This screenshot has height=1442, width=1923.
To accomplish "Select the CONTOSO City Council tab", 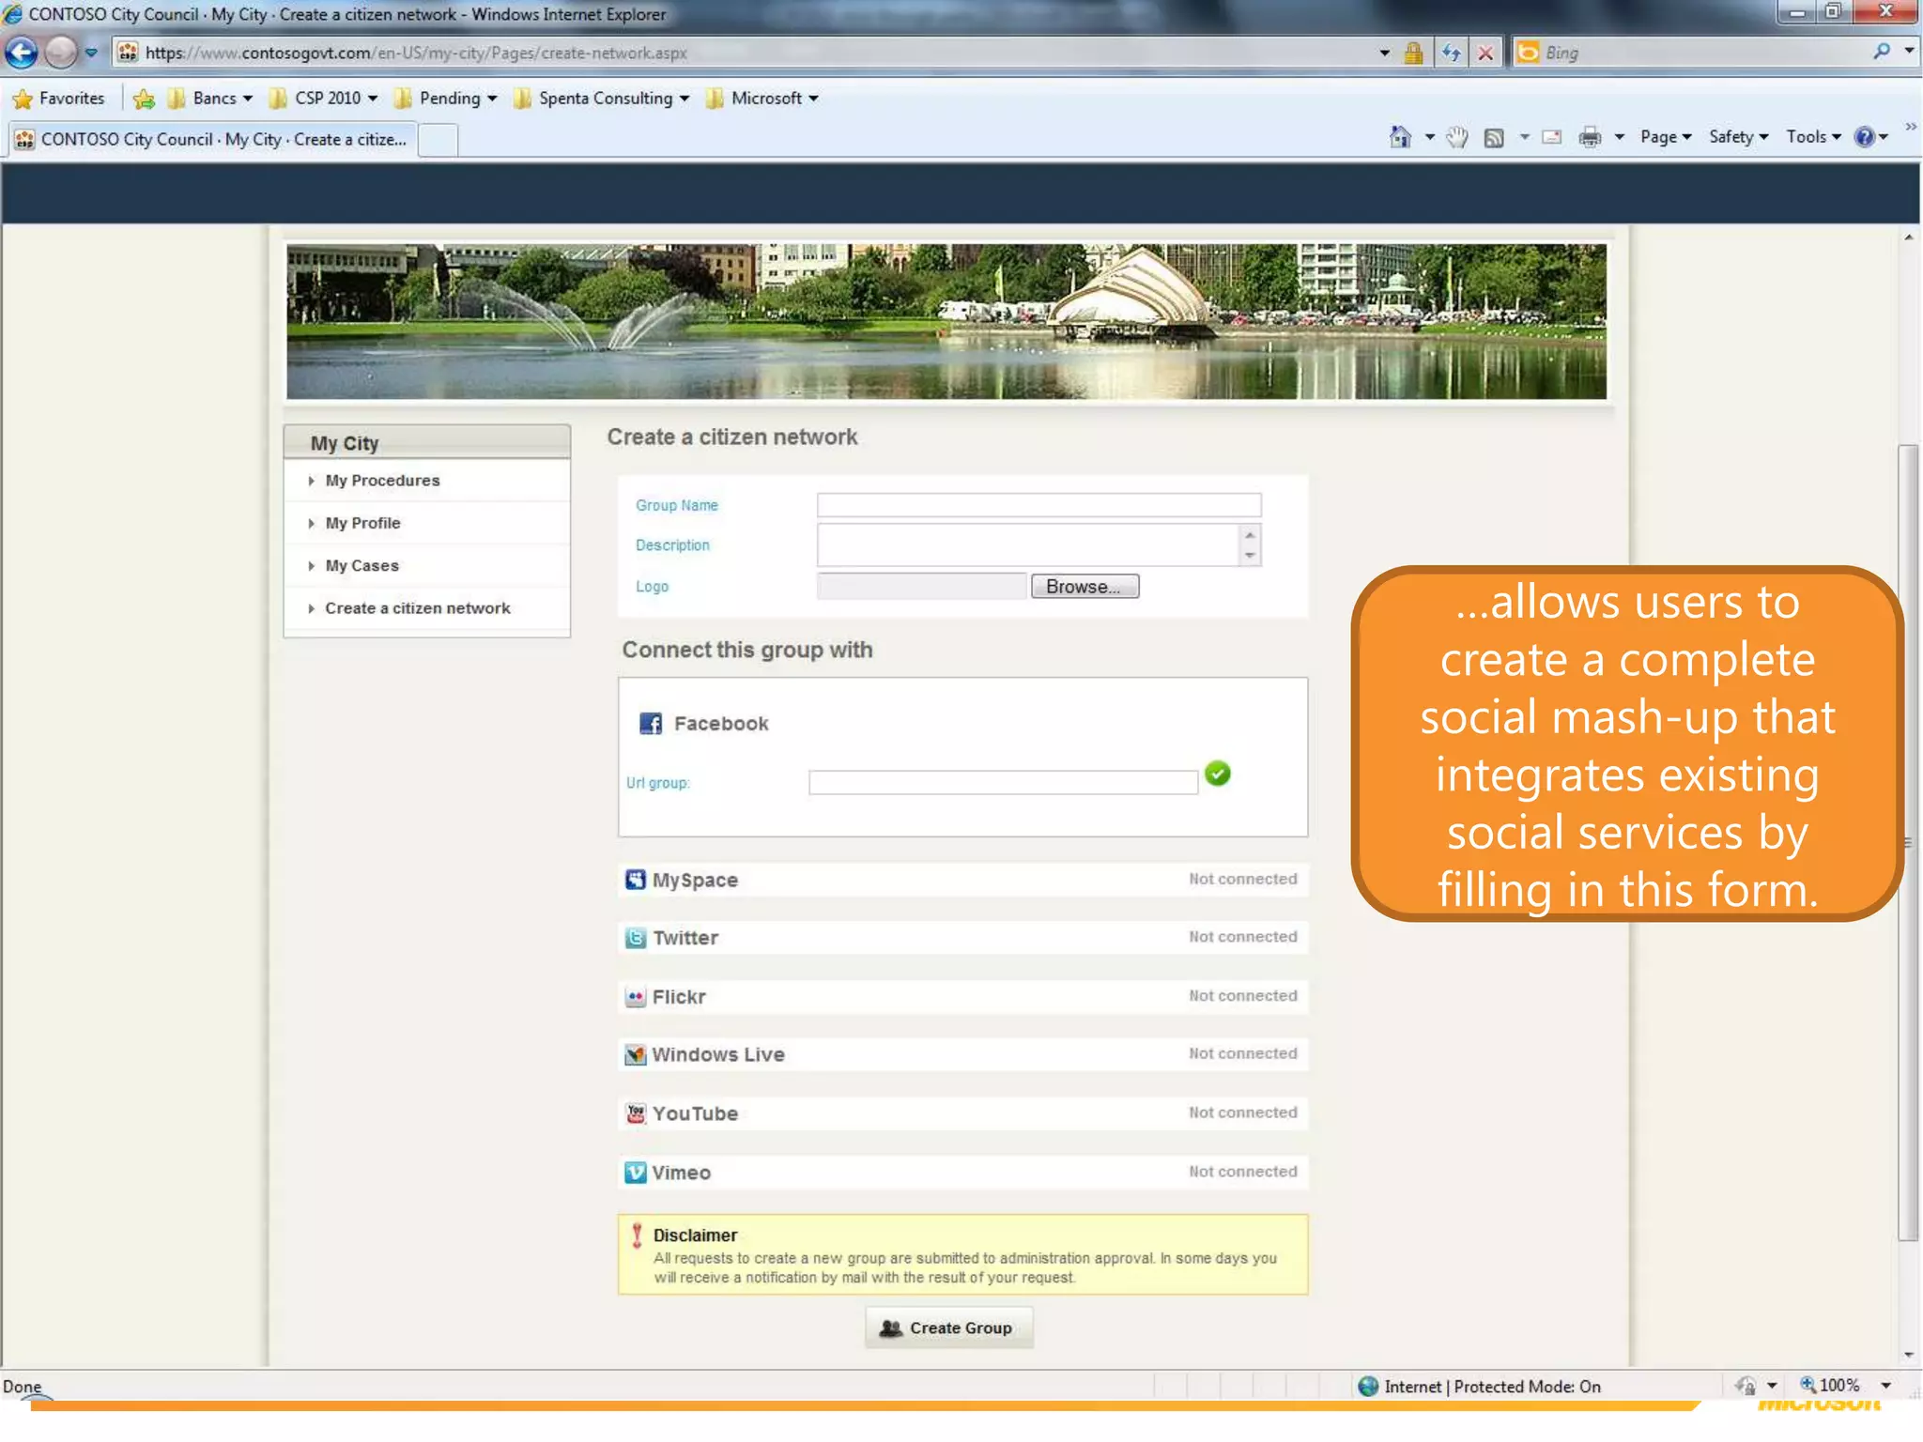I will pos(212,139).
